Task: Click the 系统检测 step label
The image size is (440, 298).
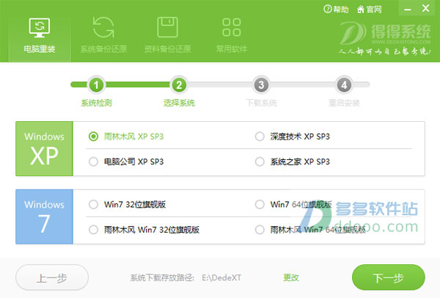Action: (x=96, y=103)
